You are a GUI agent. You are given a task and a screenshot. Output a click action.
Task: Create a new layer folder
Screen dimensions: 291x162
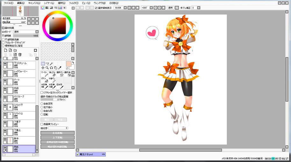click(x=15, y=50)
